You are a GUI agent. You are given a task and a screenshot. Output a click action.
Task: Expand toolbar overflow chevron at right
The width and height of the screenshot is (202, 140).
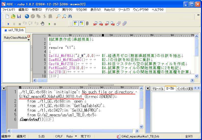198,15
